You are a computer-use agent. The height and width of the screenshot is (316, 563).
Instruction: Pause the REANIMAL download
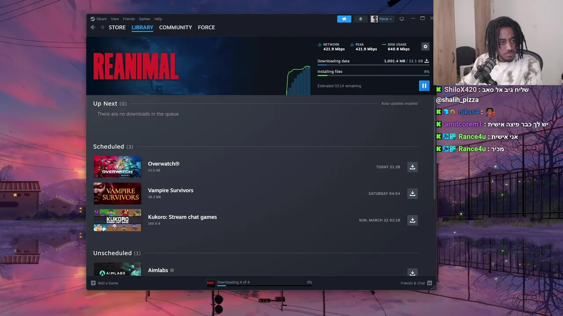click(x=424, y=86)
